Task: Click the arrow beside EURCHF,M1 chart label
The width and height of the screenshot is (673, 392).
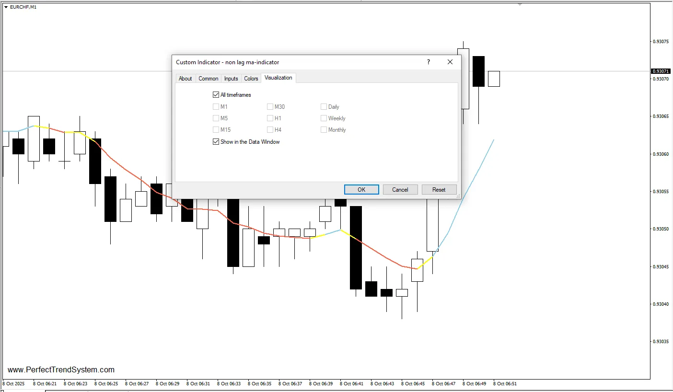Action: pyautogui.click(x=6, y=7)
